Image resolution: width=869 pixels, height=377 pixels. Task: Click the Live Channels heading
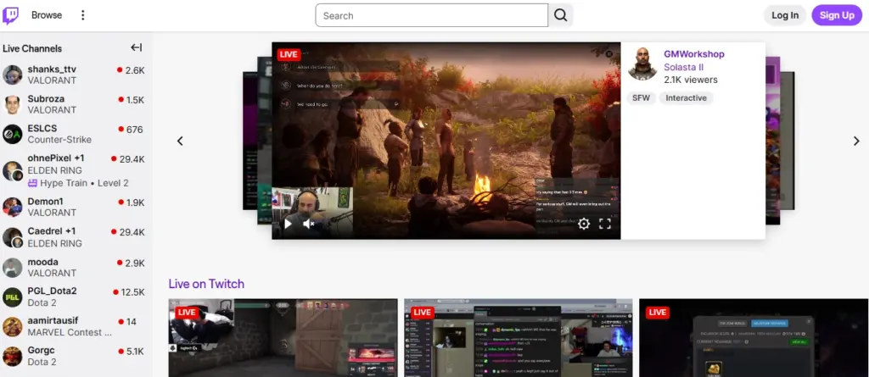tap(32, 48)
